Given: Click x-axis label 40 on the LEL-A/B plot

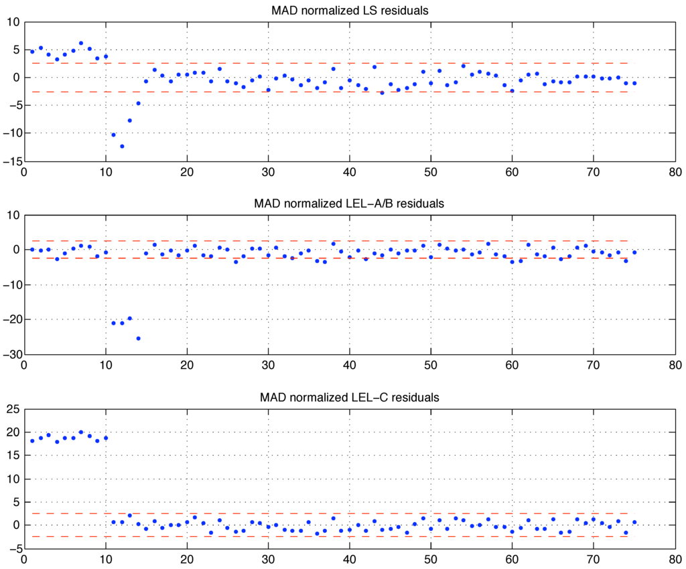Looking at the screenshot, I should click(x=349, y=365).
